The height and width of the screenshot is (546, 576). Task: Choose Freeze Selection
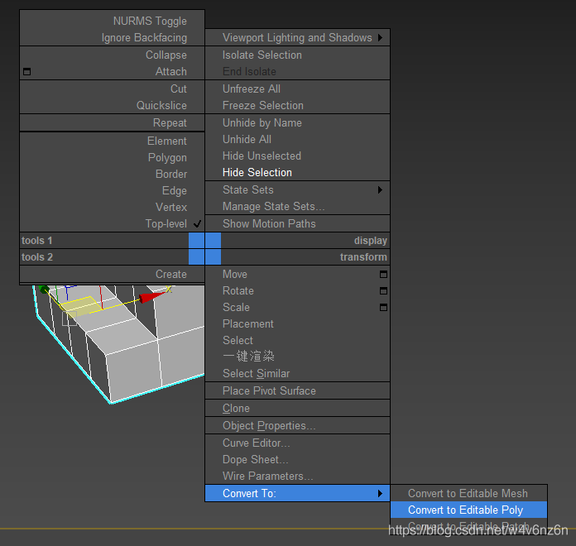(x=263, y=105)
